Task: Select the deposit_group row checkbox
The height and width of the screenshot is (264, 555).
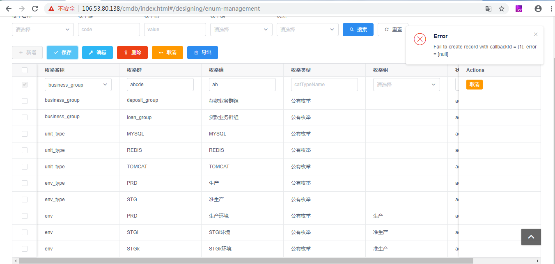Action: click(x=25, y=101)
